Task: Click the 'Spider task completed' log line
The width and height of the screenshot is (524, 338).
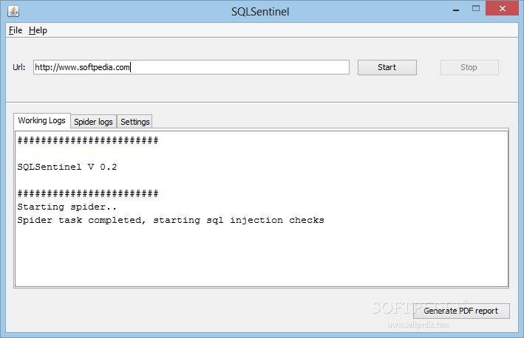Action: [171, 220]
